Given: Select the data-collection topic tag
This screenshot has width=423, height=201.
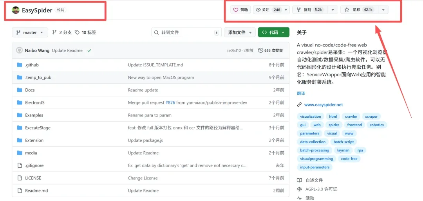Looking at the screenshot, I should coord(313,142).
